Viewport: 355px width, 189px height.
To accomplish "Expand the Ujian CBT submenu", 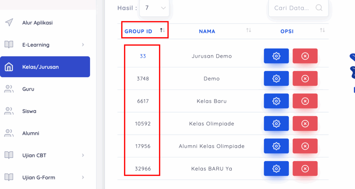I will tap(83, 155).
